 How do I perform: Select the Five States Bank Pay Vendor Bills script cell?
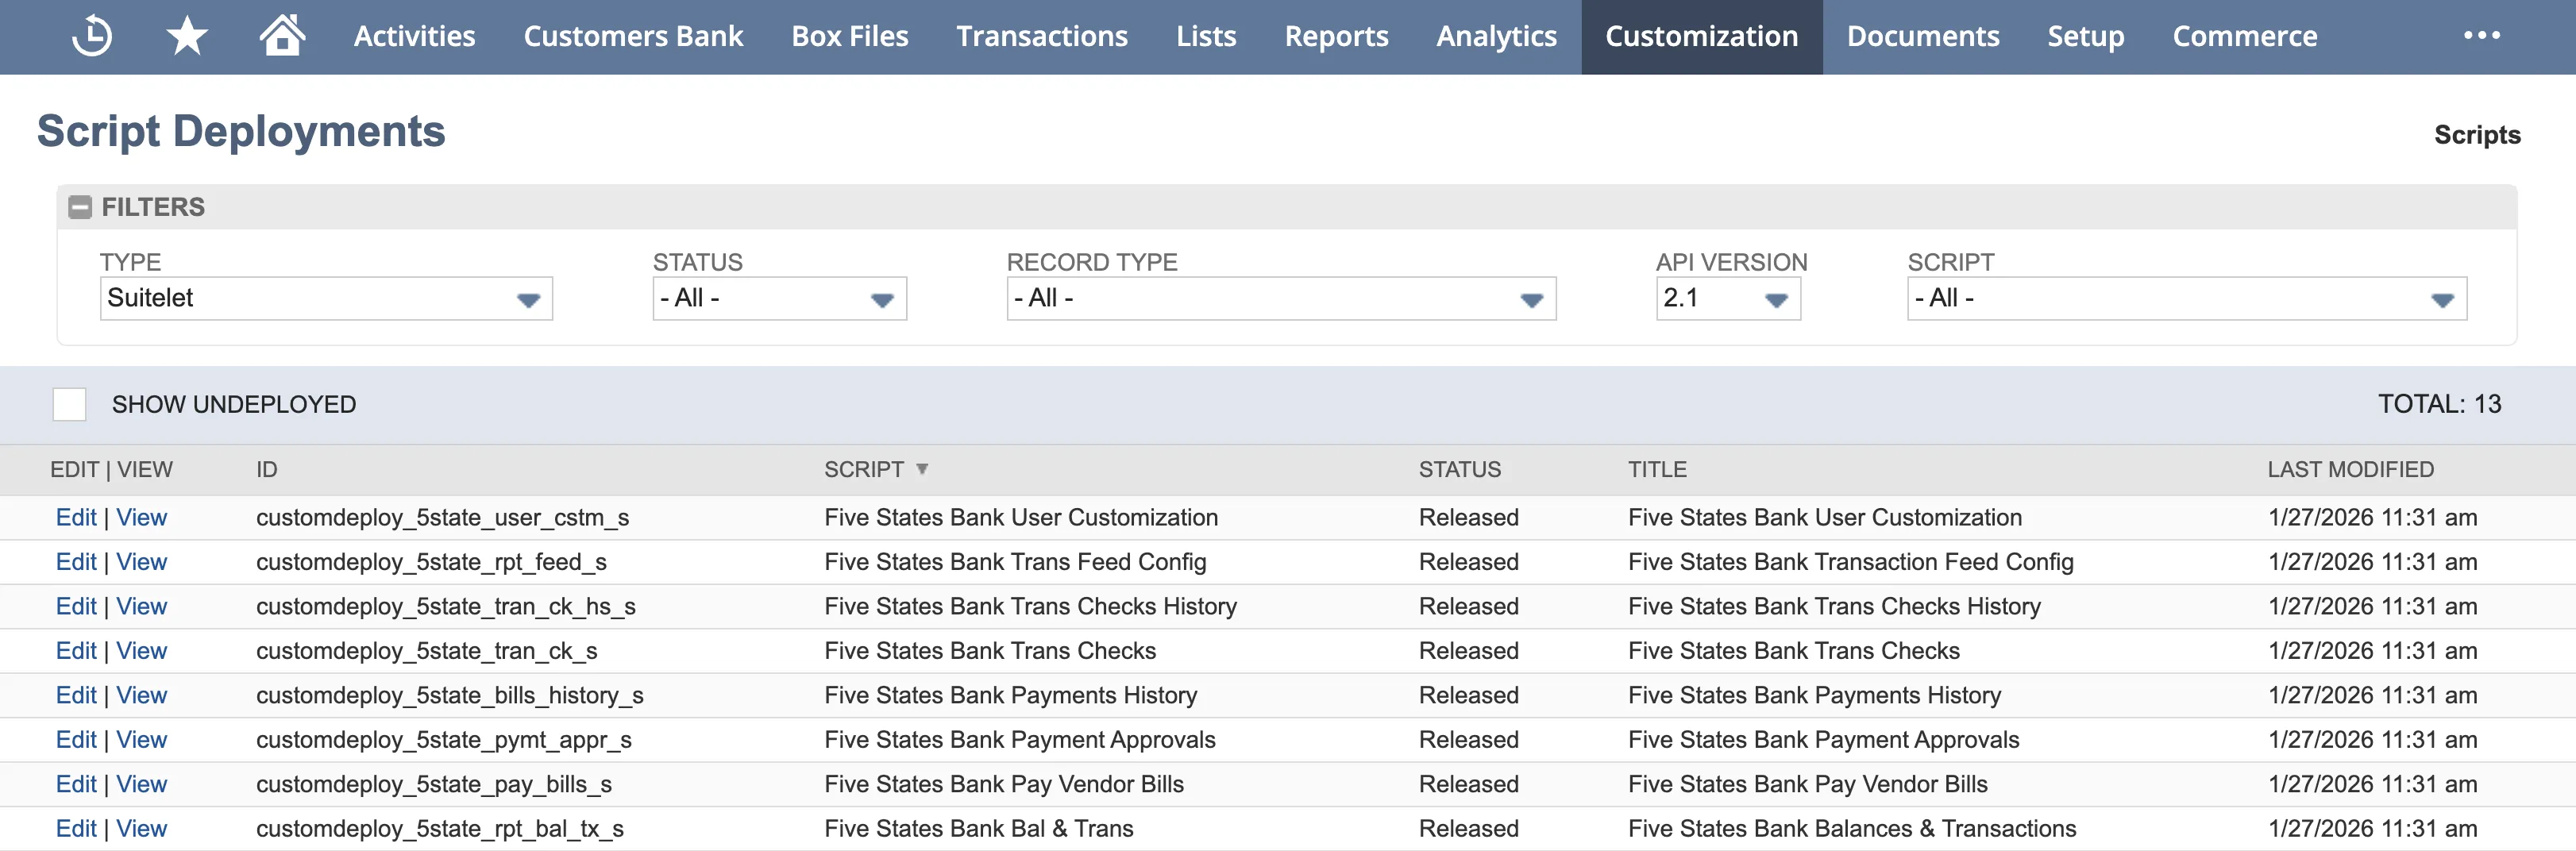[1004, 785]
